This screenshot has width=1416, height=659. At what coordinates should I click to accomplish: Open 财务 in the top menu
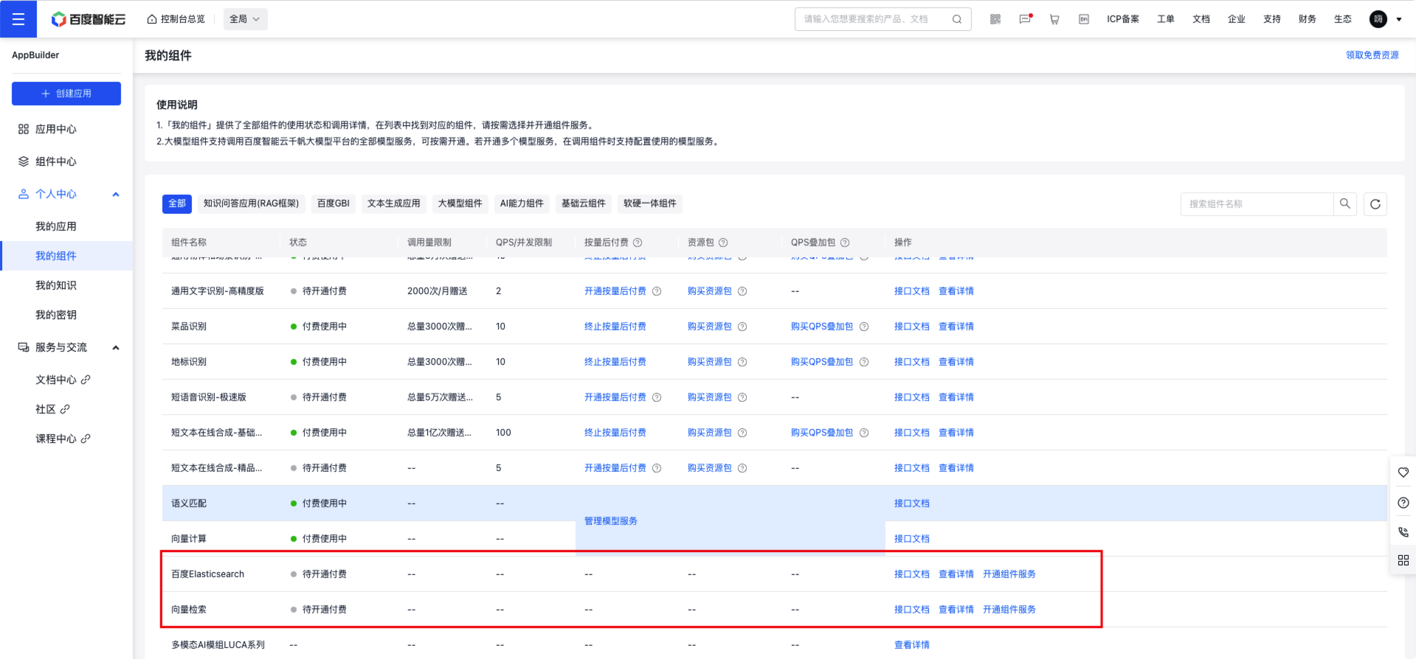[x=1307, y=19]
